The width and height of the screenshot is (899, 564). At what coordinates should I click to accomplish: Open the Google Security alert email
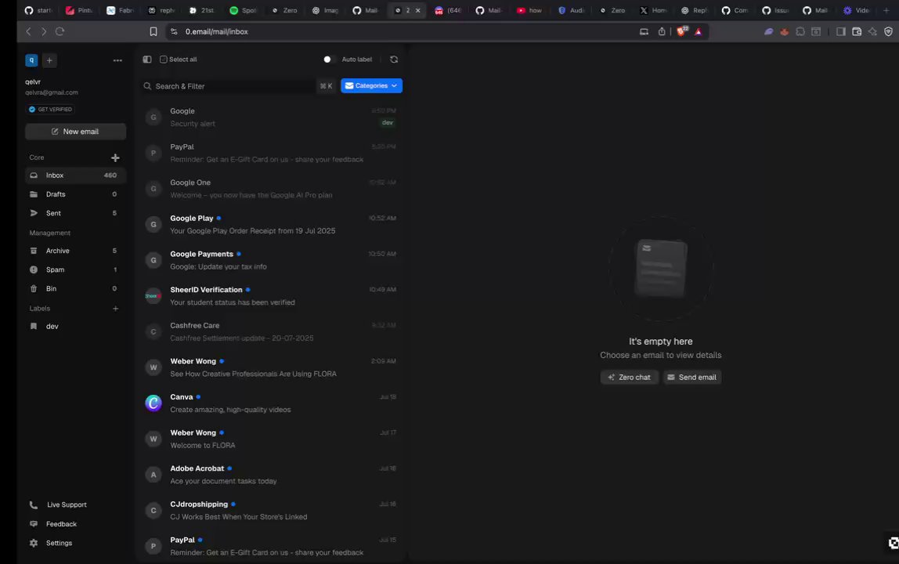coord(269,117)
